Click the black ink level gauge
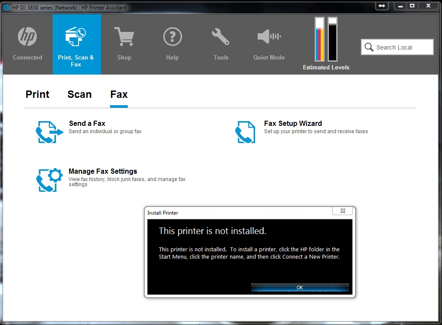Screen dimensions: 442x325 [333, 39]
